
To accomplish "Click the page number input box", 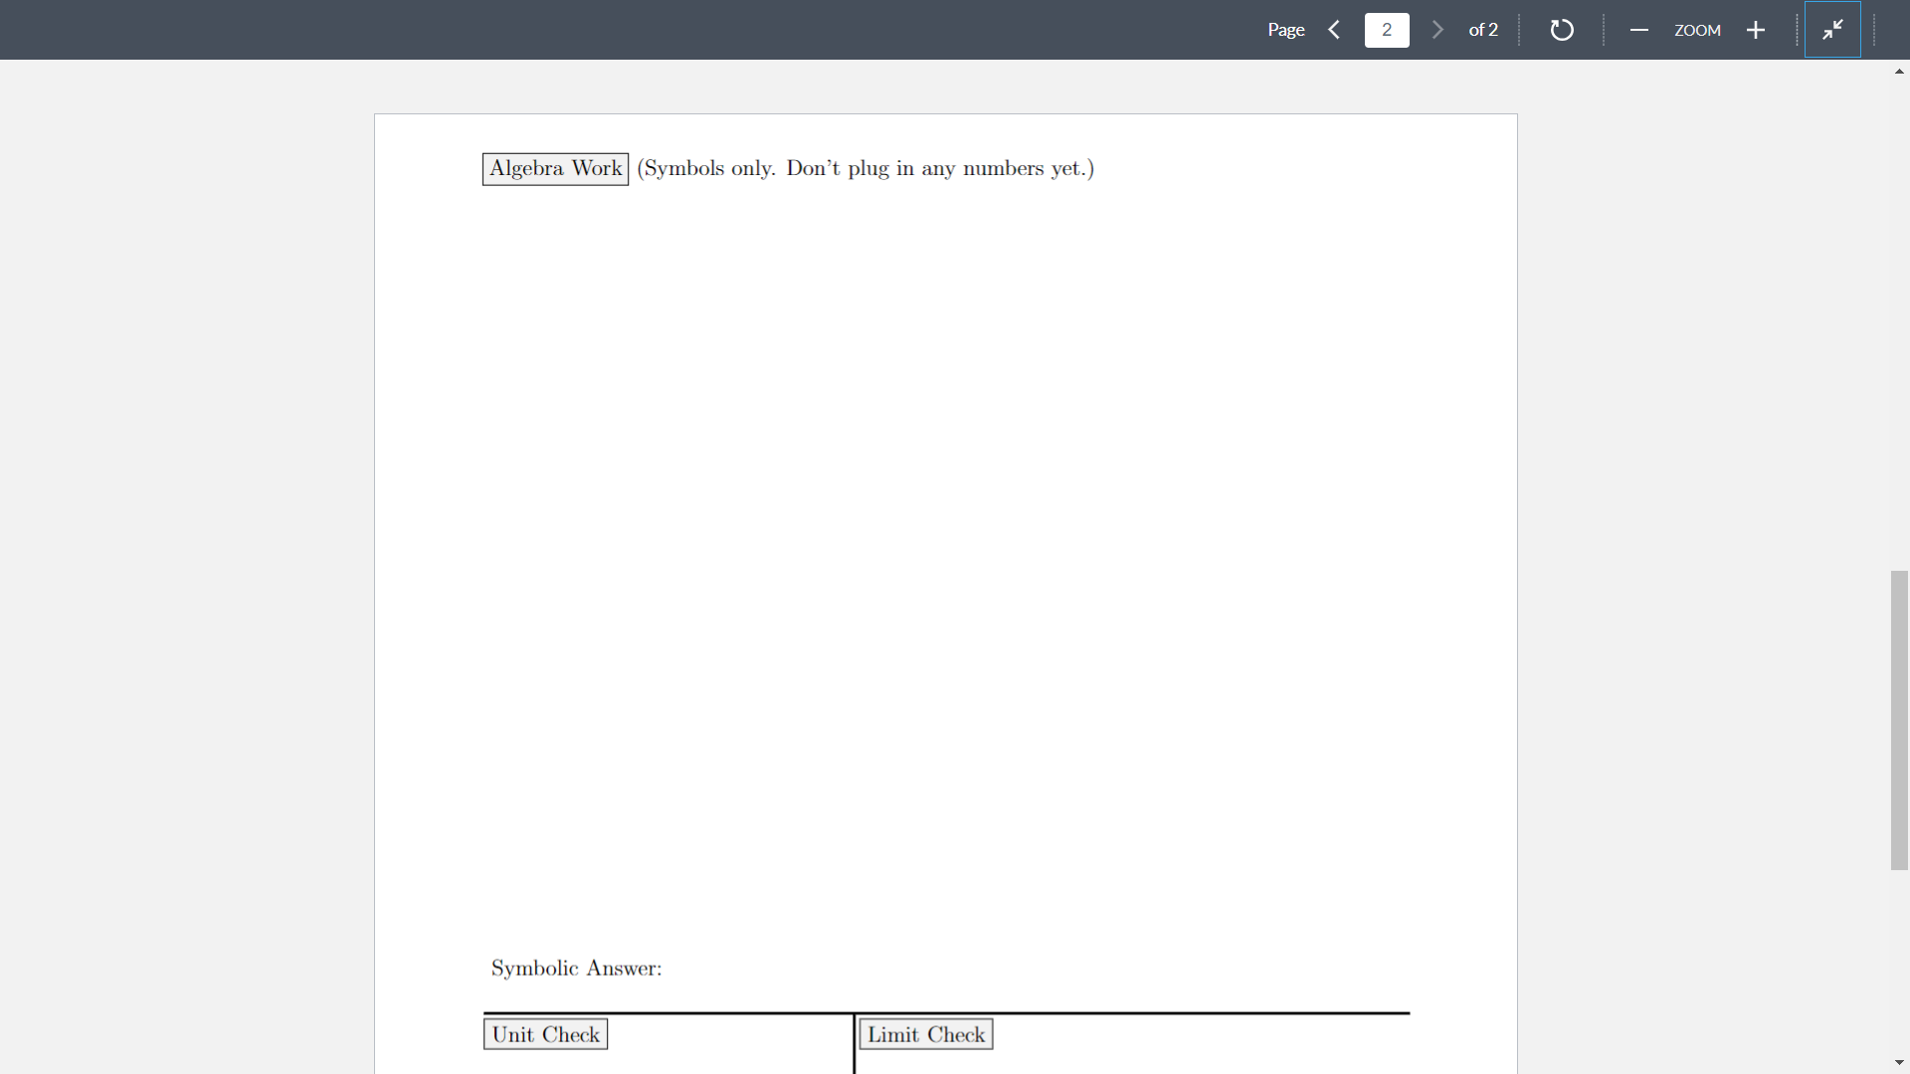I will pyautogui.click(x=1387, y=30).
